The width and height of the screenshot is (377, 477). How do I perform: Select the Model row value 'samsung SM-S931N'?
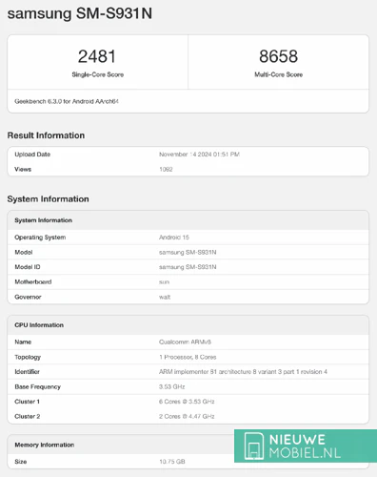188,252
